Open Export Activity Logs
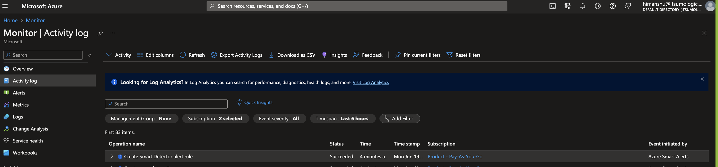The image size is (718, 167). (236, 55)
